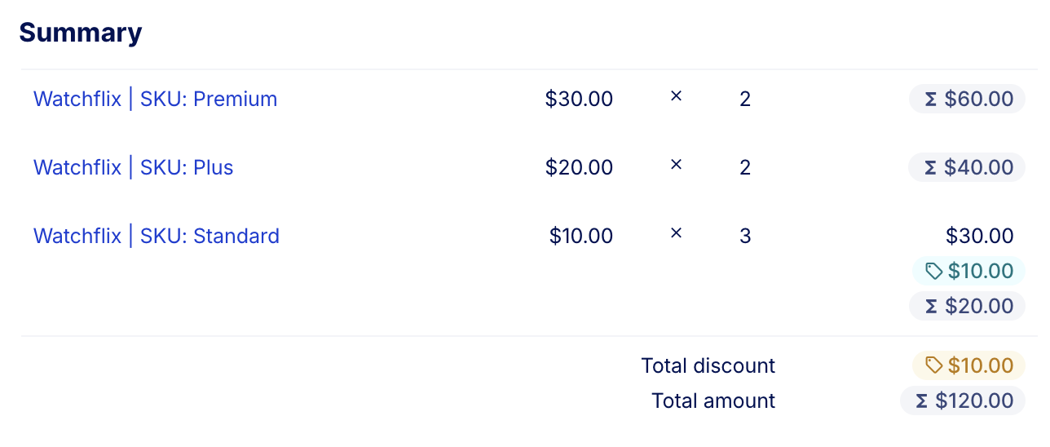1050x447 pixels.
Task: Open the Watchflix SKU: Plus link
Action: click(133, 168)
